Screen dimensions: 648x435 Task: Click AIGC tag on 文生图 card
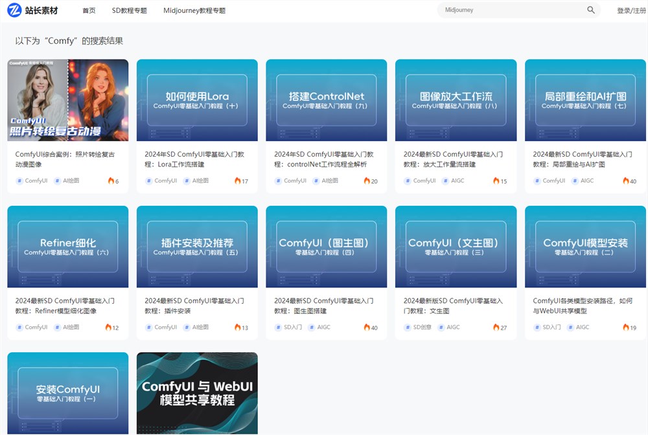449,328
